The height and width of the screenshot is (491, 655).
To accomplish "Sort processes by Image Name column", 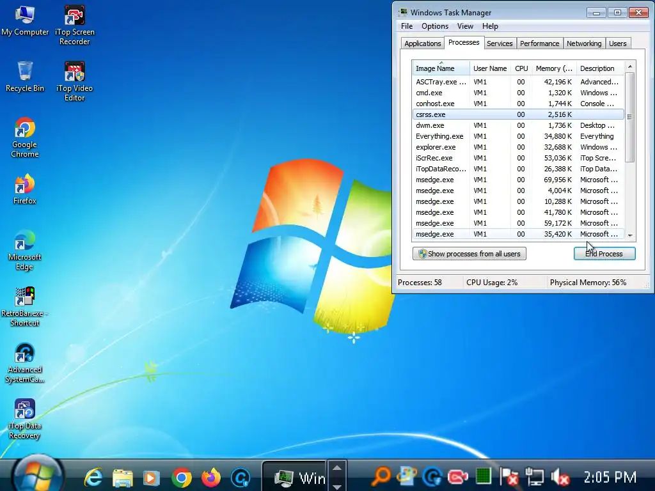I will (x=441, y=68).
